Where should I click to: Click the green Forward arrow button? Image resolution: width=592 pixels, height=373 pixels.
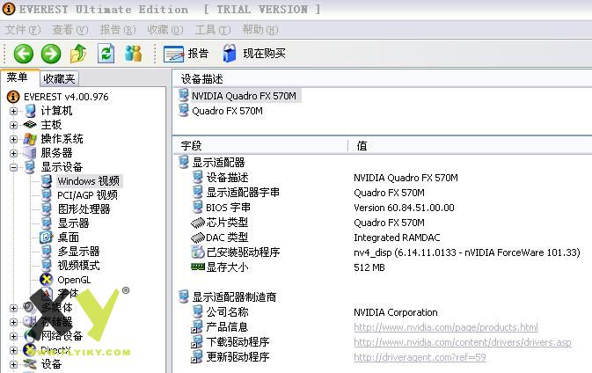coord(51,54)
